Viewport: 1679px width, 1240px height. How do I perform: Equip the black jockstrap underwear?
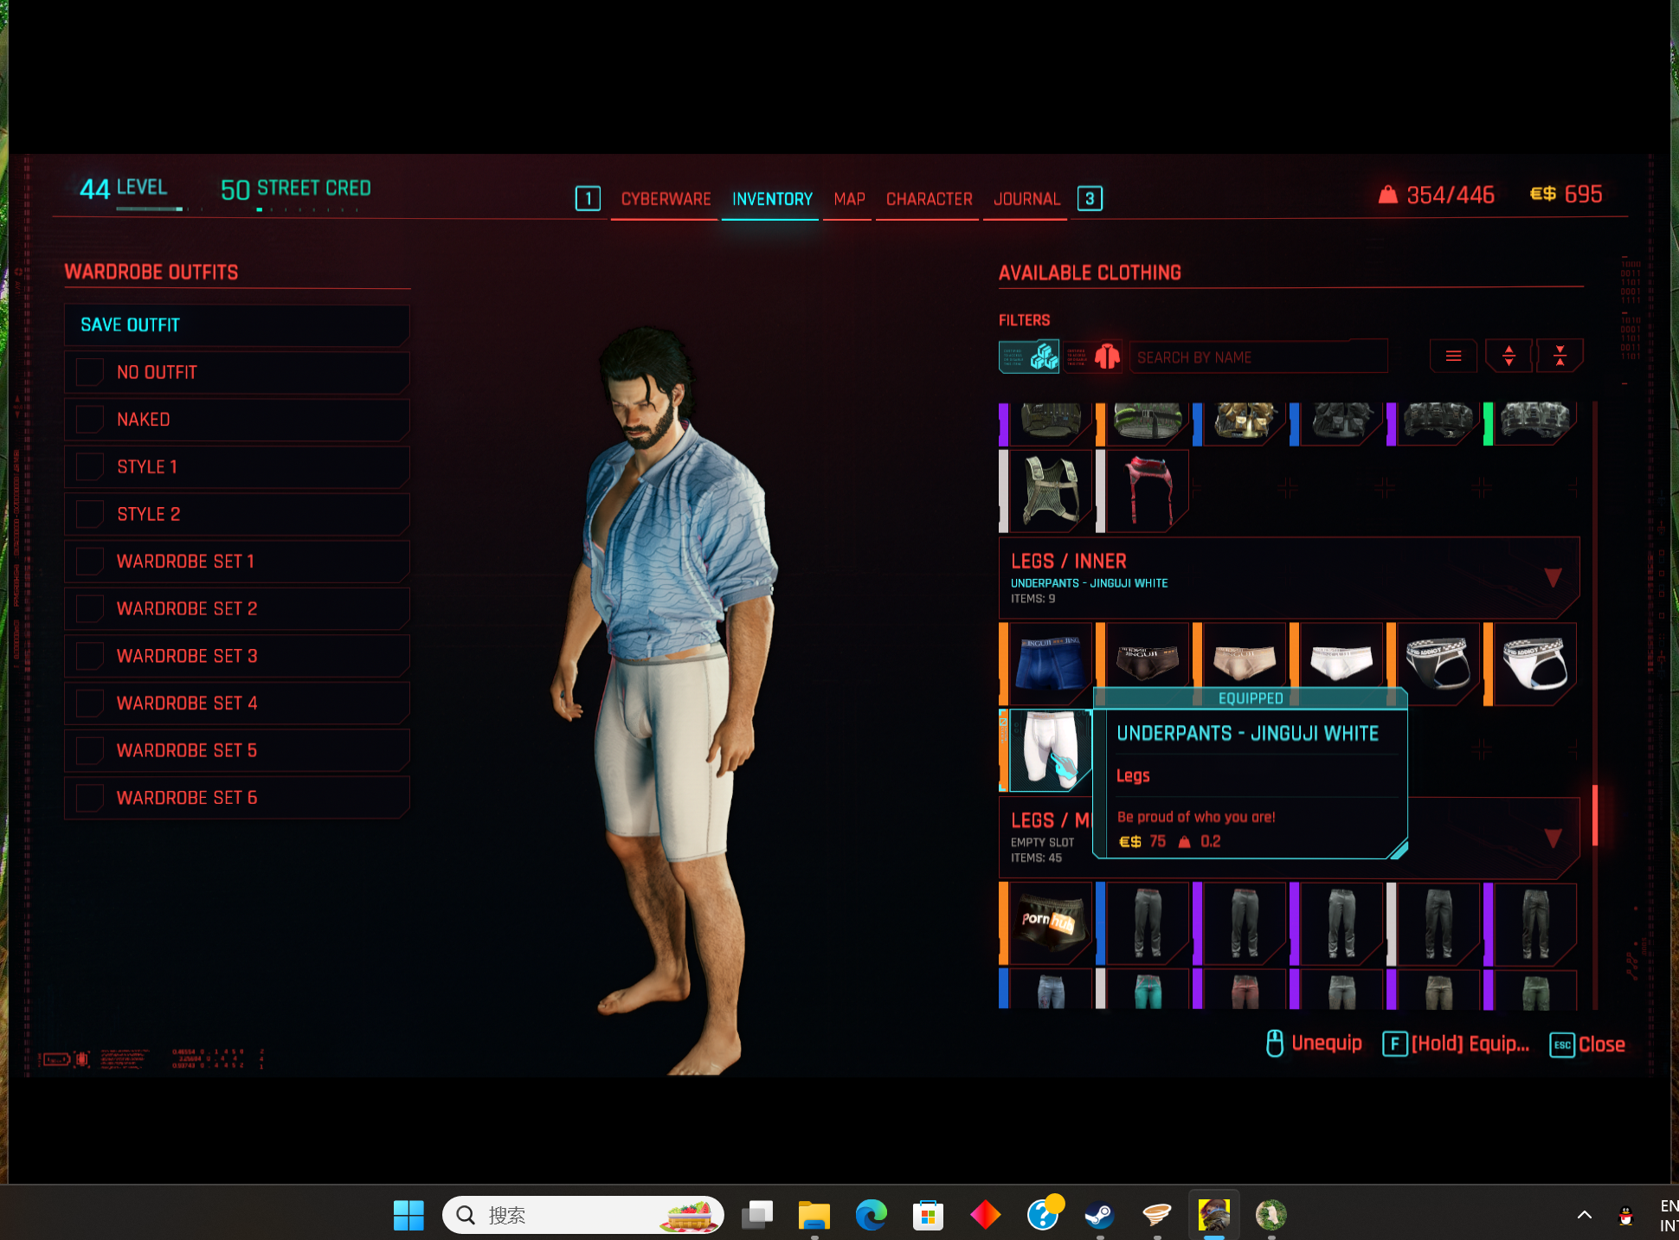[x=1438, y=664]
